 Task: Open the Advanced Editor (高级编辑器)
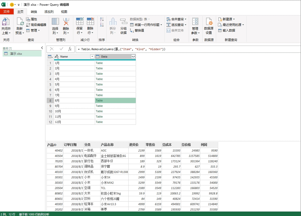pos(36,25)
